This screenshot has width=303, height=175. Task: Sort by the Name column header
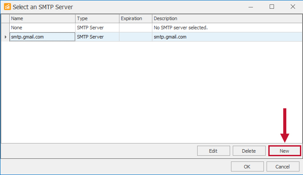[42, 18]
